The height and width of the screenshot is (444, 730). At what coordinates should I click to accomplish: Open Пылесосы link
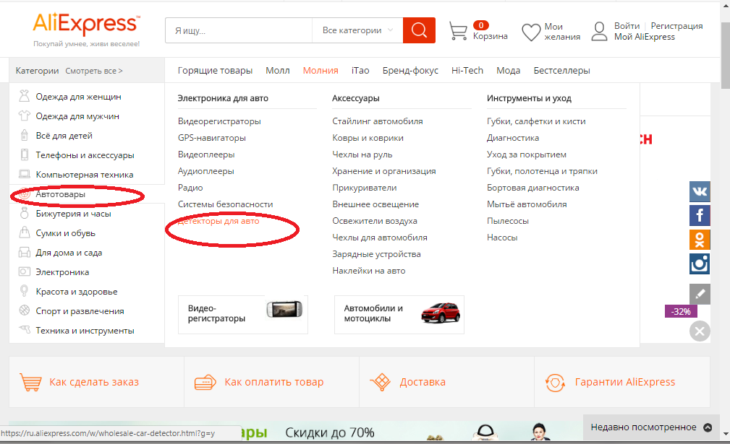tap(507, 221)
